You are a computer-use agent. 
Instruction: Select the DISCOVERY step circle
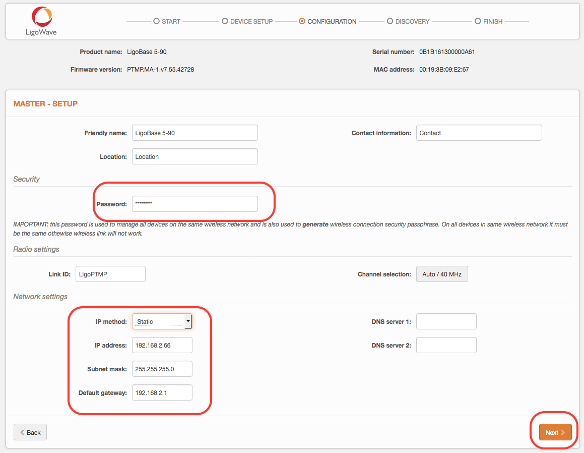click(x=390, y=21)
